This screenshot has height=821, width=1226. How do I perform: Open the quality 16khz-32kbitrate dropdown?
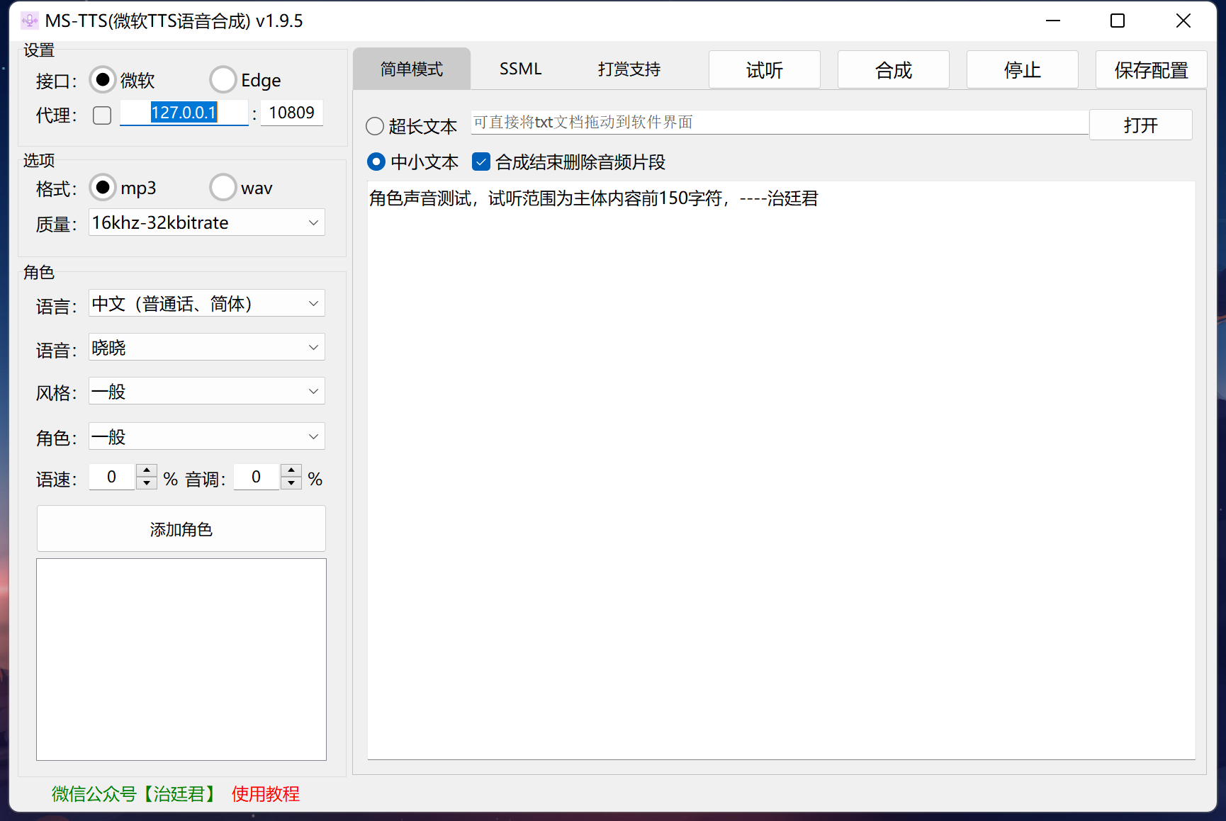(206, 222)
